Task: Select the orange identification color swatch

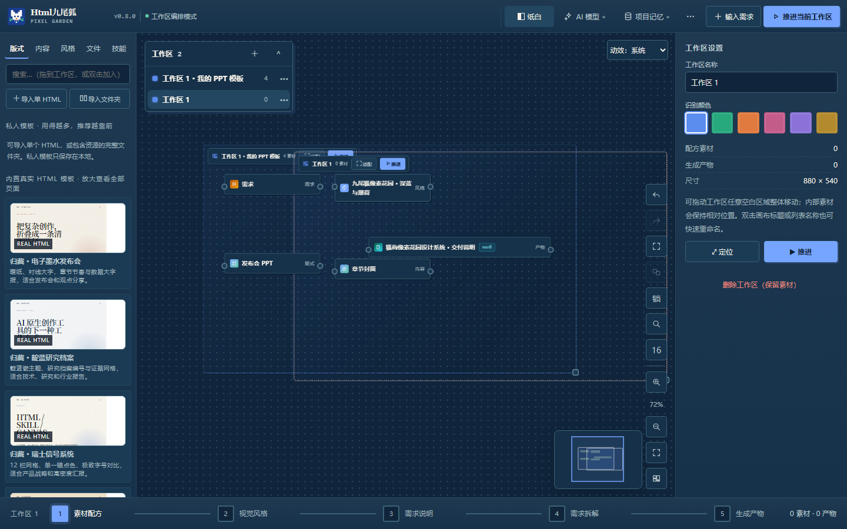Action: coord(748,123)
